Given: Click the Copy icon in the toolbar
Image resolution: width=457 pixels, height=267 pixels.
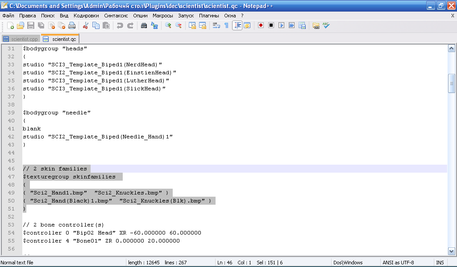Looking at the screenshot, I should pos(96,25).
